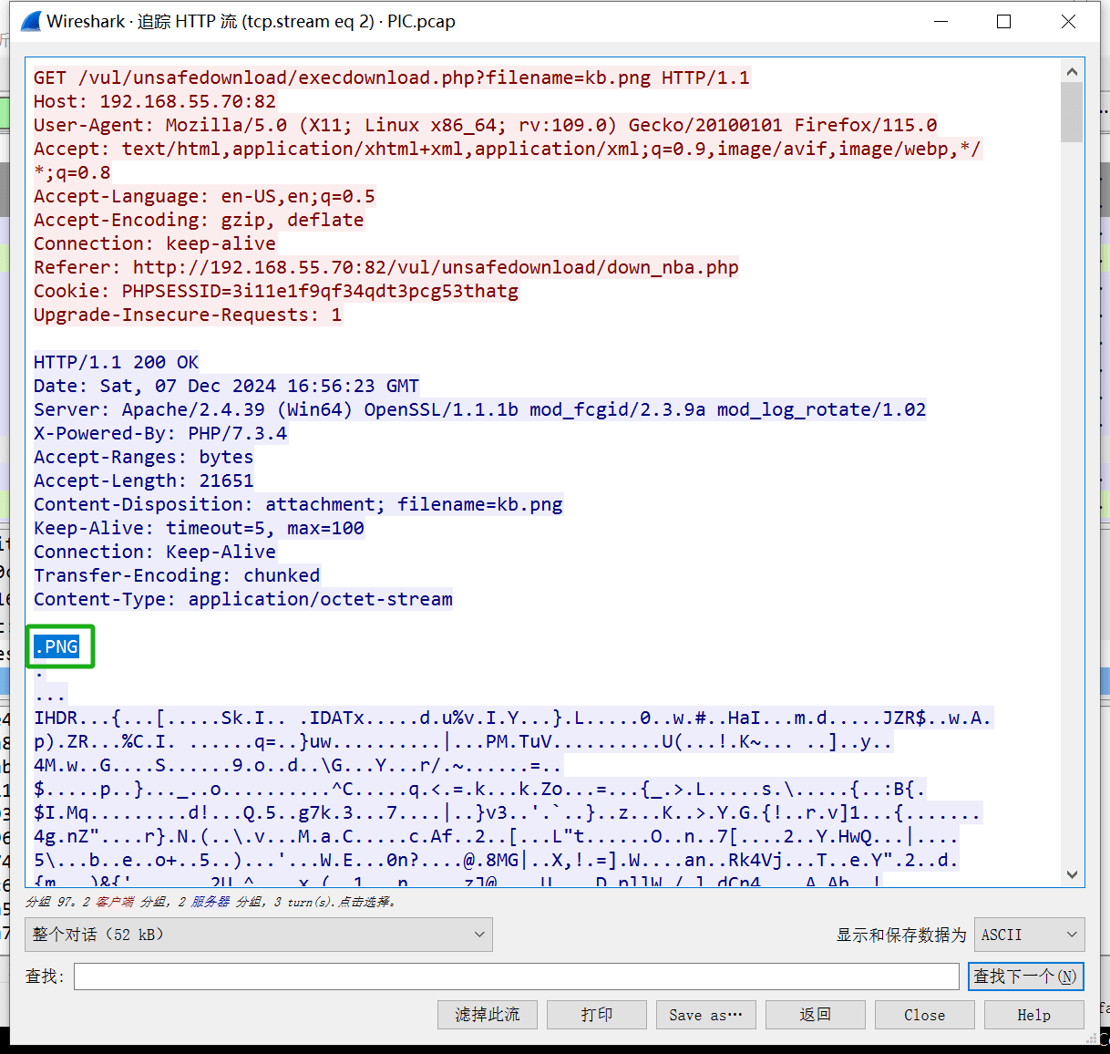Click the Close button at the bottom

click(x=924, y=1015)
